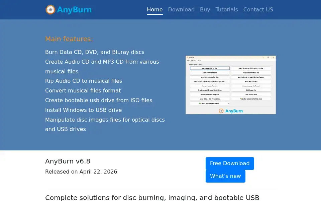Screen dimensions: 321x201
Task: Click the 'AnyBurn v6.8' version heading
Action: click(x=68, y=161)
